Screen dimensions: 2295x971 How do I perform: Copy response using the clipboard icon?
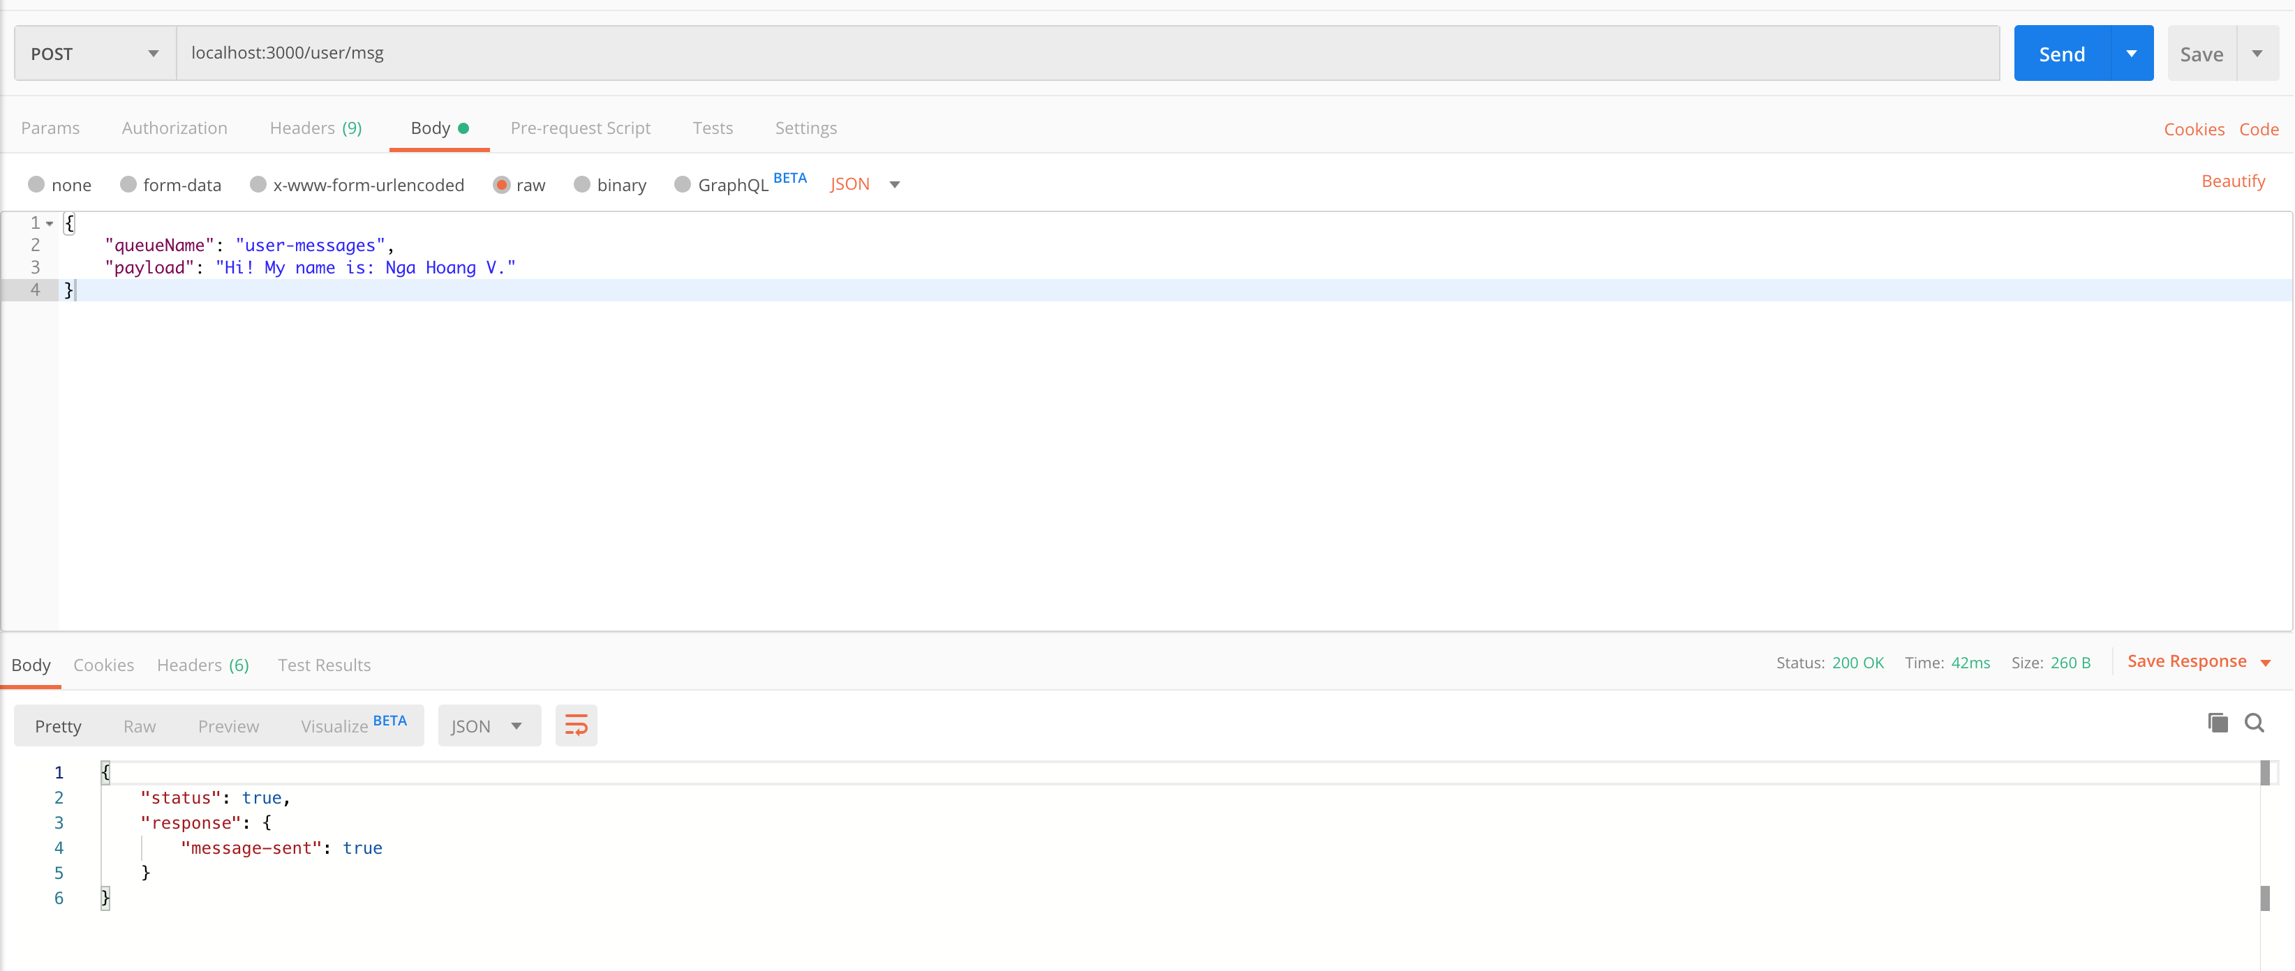(x=2218, y=723)
